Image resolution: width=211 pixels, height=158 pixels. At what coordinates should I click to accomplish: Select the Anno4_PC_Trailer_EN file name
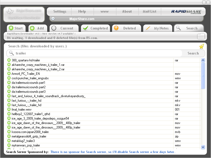tap(26, 74)
